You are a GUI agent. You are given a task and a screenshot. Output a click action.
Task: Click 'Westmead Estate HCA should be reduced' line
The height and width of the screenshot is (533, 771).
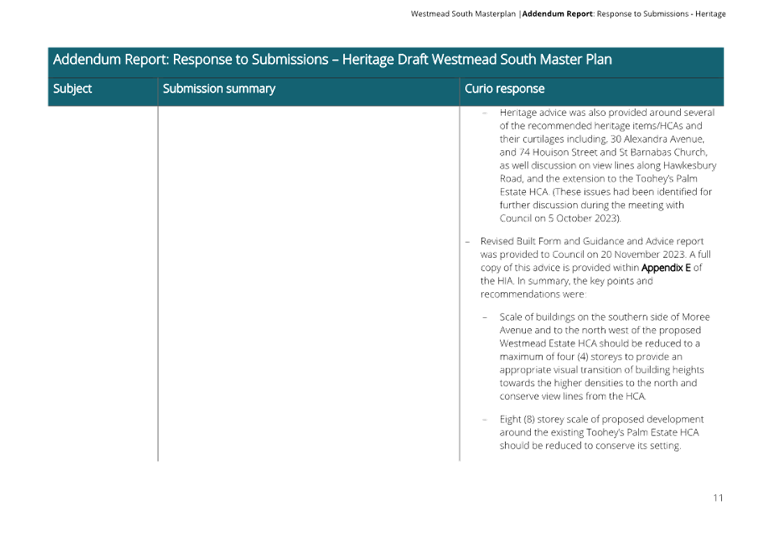click(600, 343)
